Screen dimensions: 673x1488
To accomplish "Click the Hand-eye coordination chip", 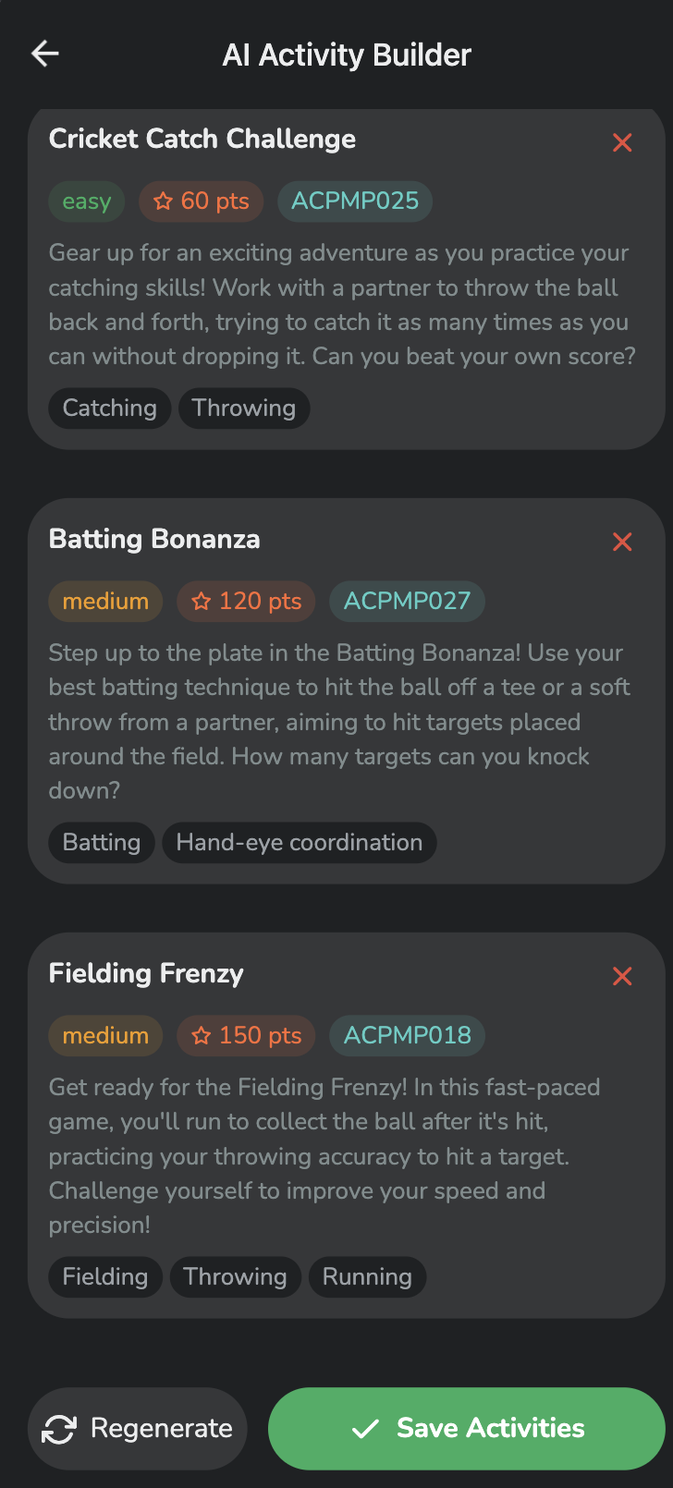I will [x=299, y=842].
